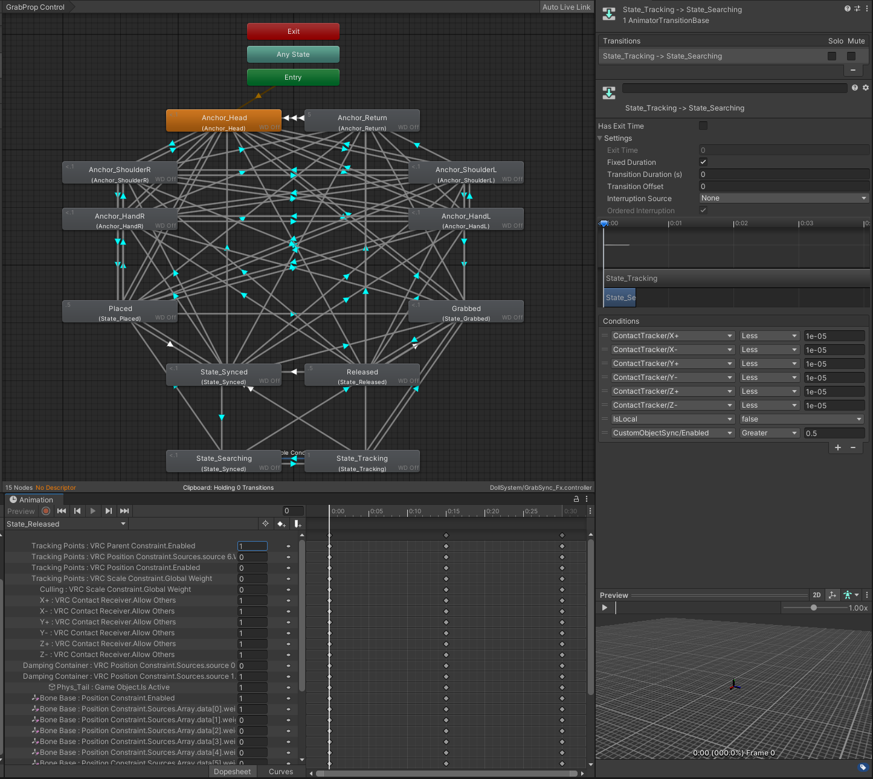This screenshot has height=779, width=873.
Task: Select the State_Tracking state node
Action: [x=362, y=461]
